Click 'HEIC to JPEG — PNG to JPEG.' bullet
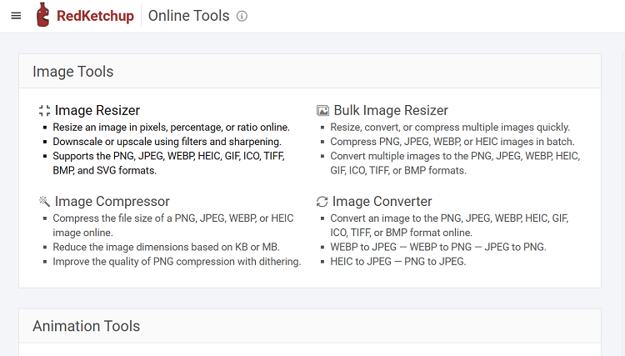Viewport: 625px width, 356px height. tap(397, 262)
